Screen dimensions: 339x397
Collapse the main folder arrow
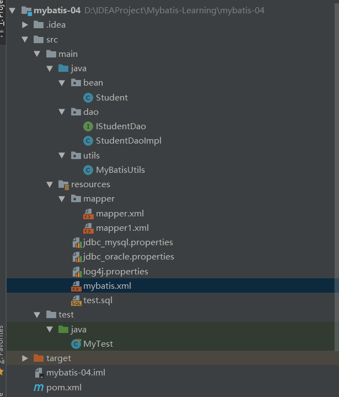pyautogui.click(x=37, y=54)
